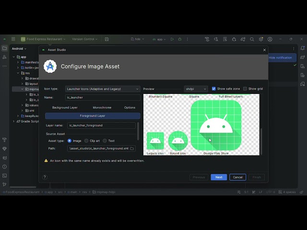
Task: Close the Asset Studio dialog
Action: pyautogui.click(x=264, y=50)
